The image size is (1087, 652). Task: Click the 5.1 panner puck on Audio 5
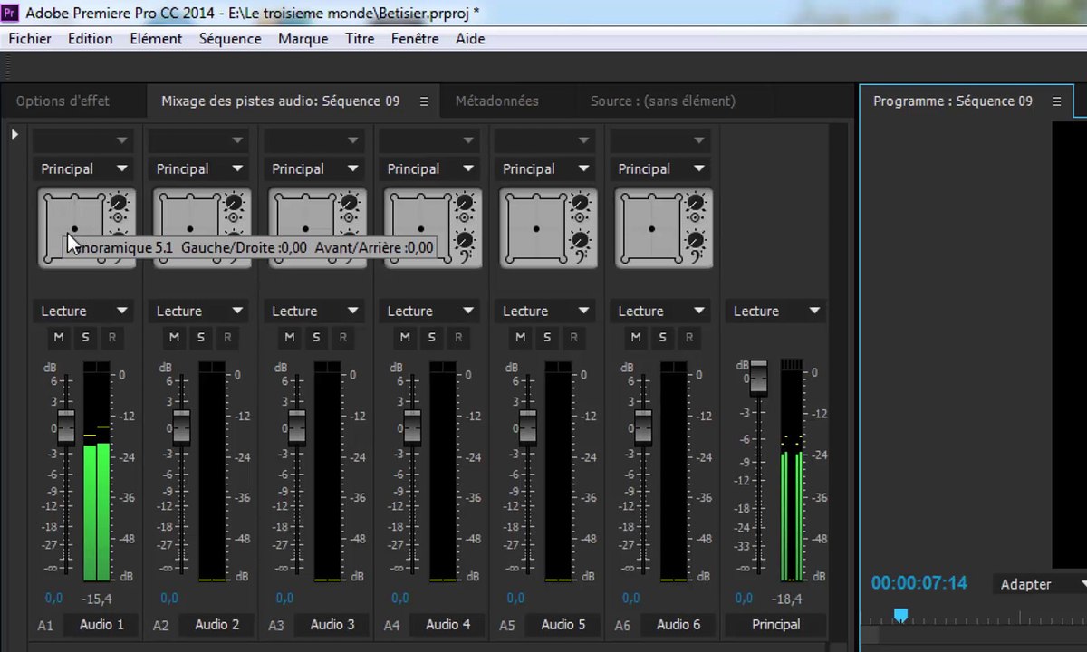(536, 229)
